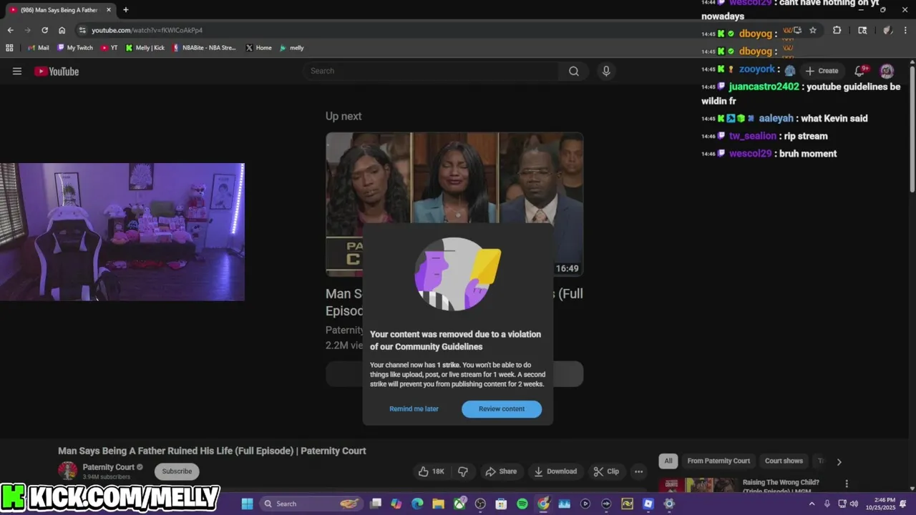916x515 pixels.
Task: Show more filter chips with right chevron
Action: [x=839, y=461]
